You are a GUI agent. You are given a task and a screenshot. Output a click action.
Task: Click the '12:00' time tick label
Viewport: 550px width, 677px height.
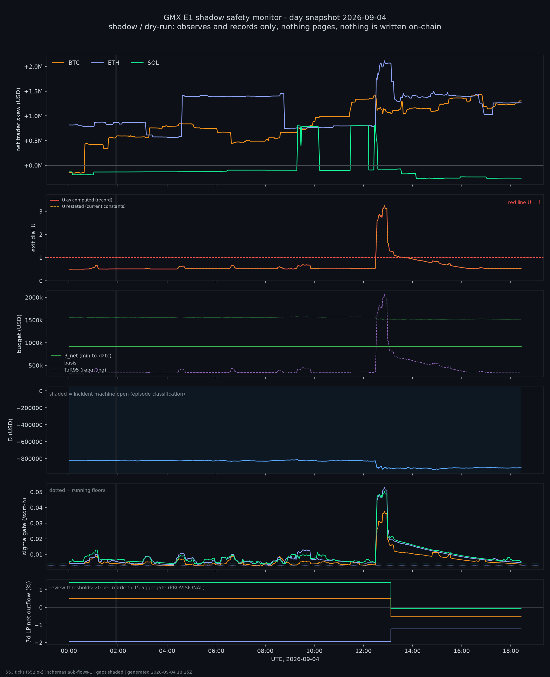363,651
